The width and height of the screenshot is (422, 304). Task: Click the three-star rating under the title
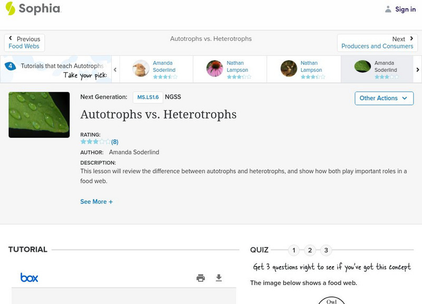pos(95,142)
